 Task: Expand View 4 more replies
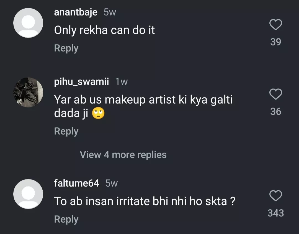pos(123,155)
